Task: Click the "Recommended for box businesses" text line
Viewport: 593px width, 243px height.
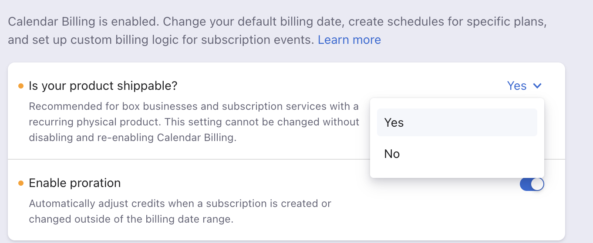Action: pyautogui.click(x=193, y=106)
